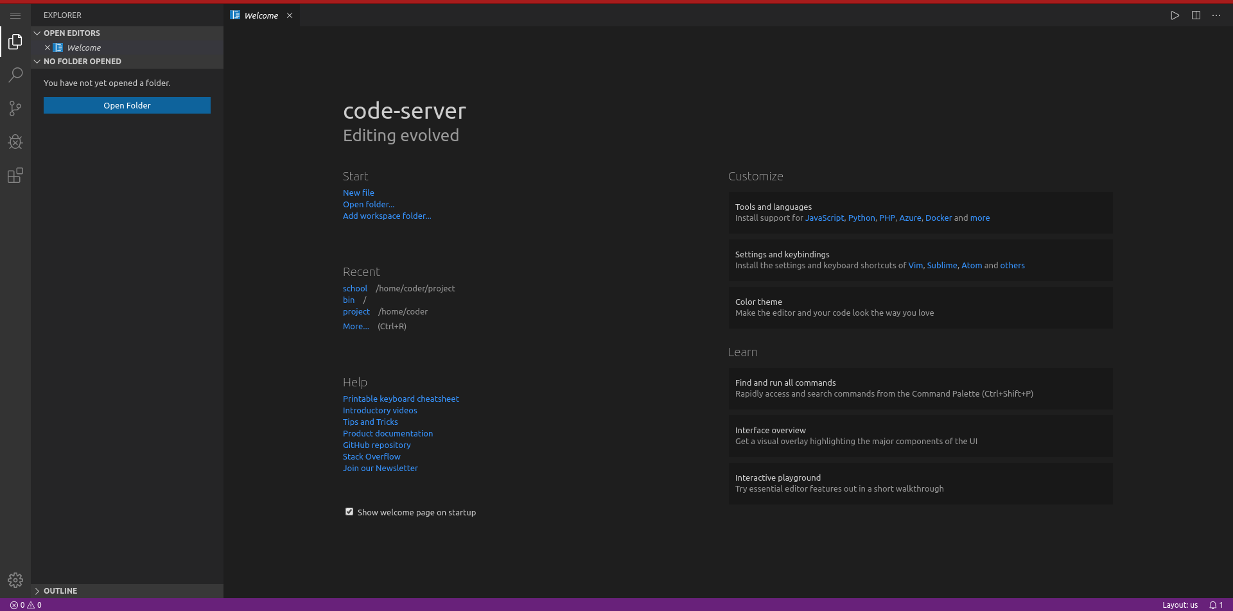Install Azure support link
The width and height of the screenshot is (1233, 611).
(910, 218)
